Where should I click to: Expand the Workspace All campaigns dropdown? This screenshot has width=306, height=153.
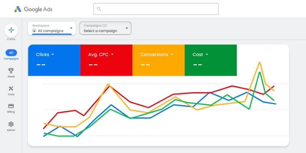(x=71, y=28)
